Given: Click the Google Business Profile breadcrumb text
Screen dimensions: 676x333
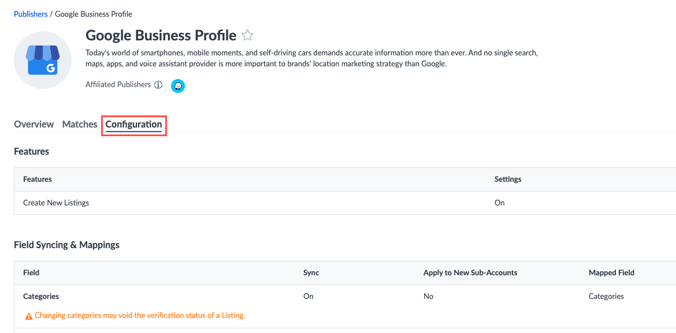Looking at the screenshot, I should [94, 14].
